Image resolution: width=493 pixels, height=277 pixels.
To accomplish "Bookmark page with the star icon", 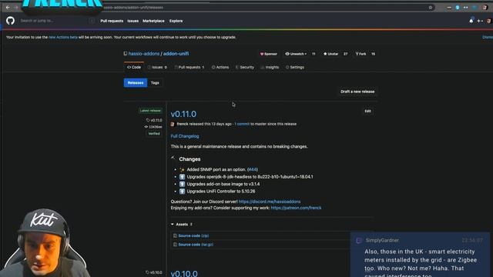I will pos(431,8).
